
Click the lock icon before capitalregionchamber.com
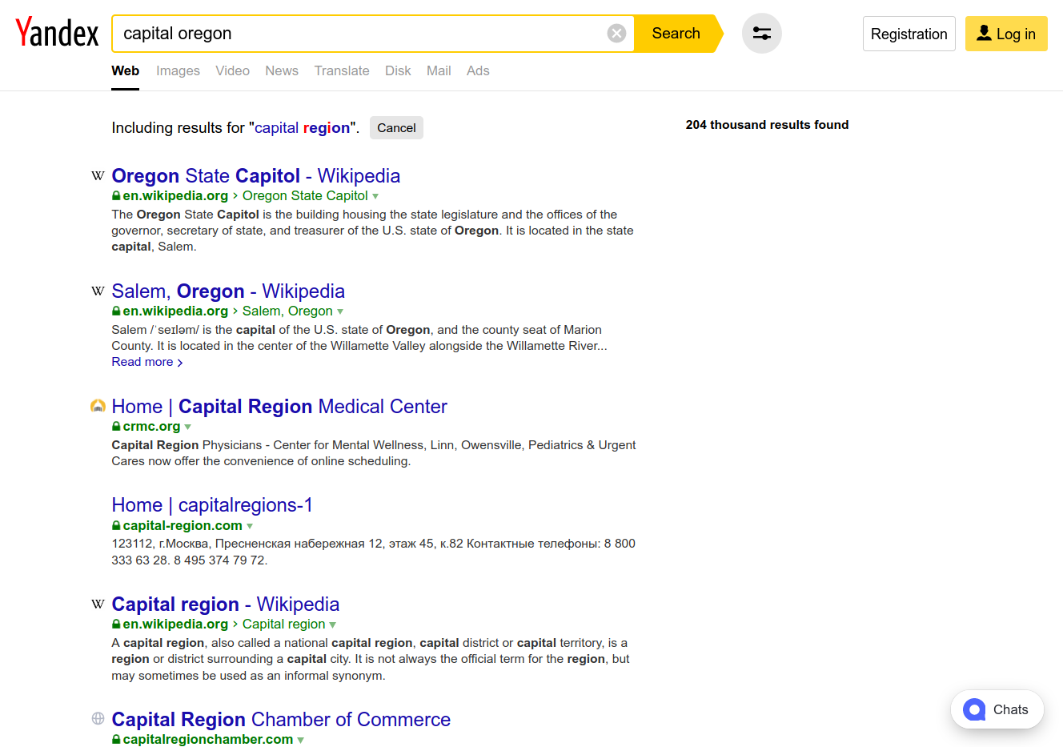pos(116,740)
